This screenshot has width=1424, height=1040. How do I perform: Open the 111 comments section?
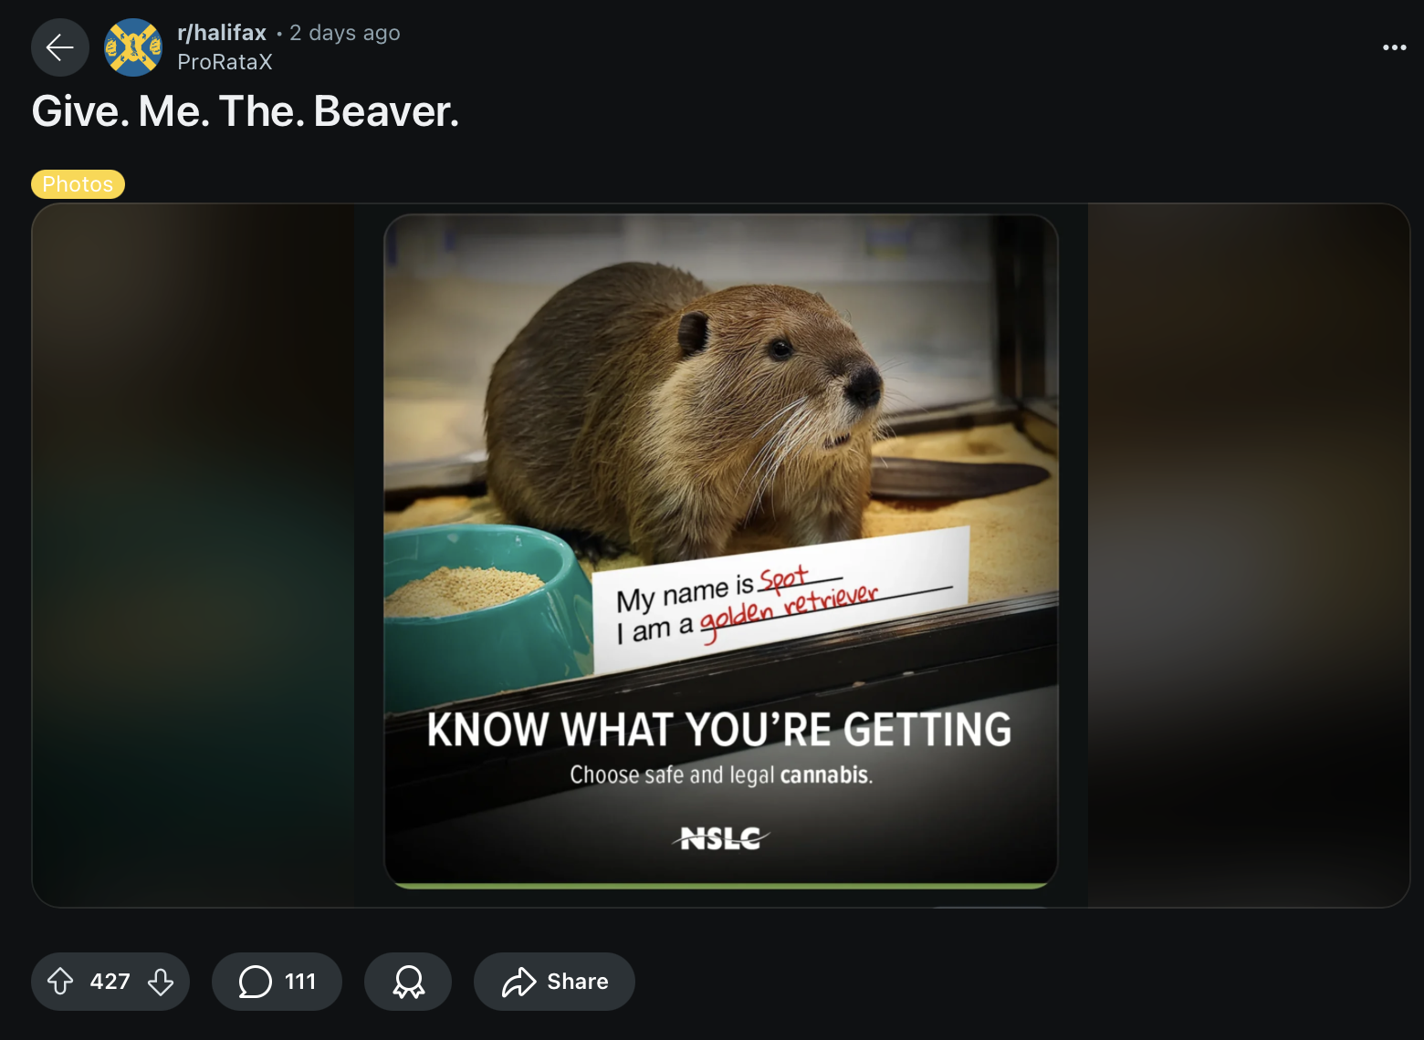[x=277, y=982]
